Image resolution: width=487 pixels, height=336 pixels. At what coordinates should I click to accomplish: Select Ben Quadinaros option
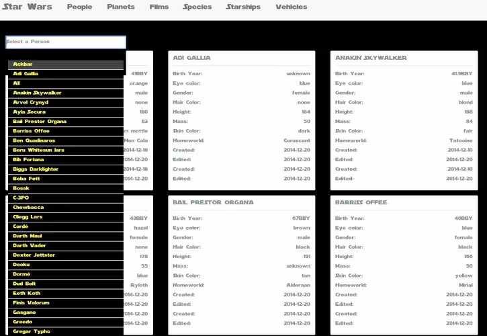(66, 140)
